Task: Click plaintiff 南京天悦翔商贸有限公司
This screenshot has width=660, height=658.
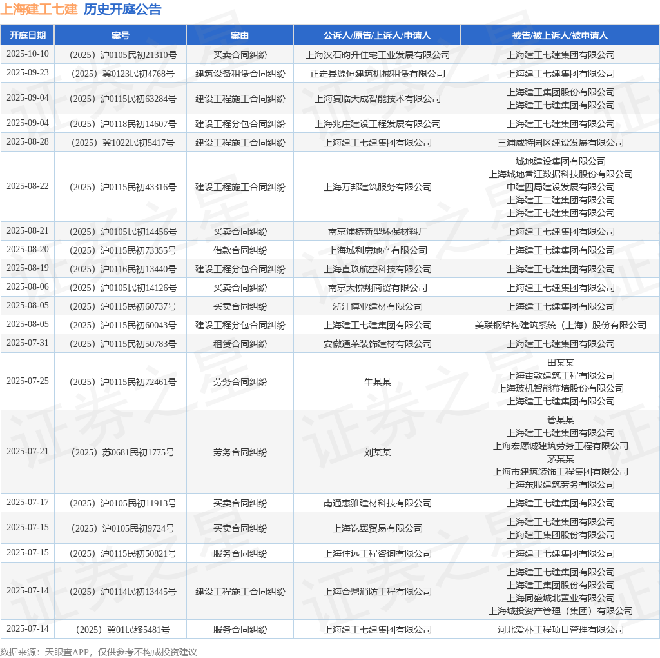Action: [x=378, y=288]
